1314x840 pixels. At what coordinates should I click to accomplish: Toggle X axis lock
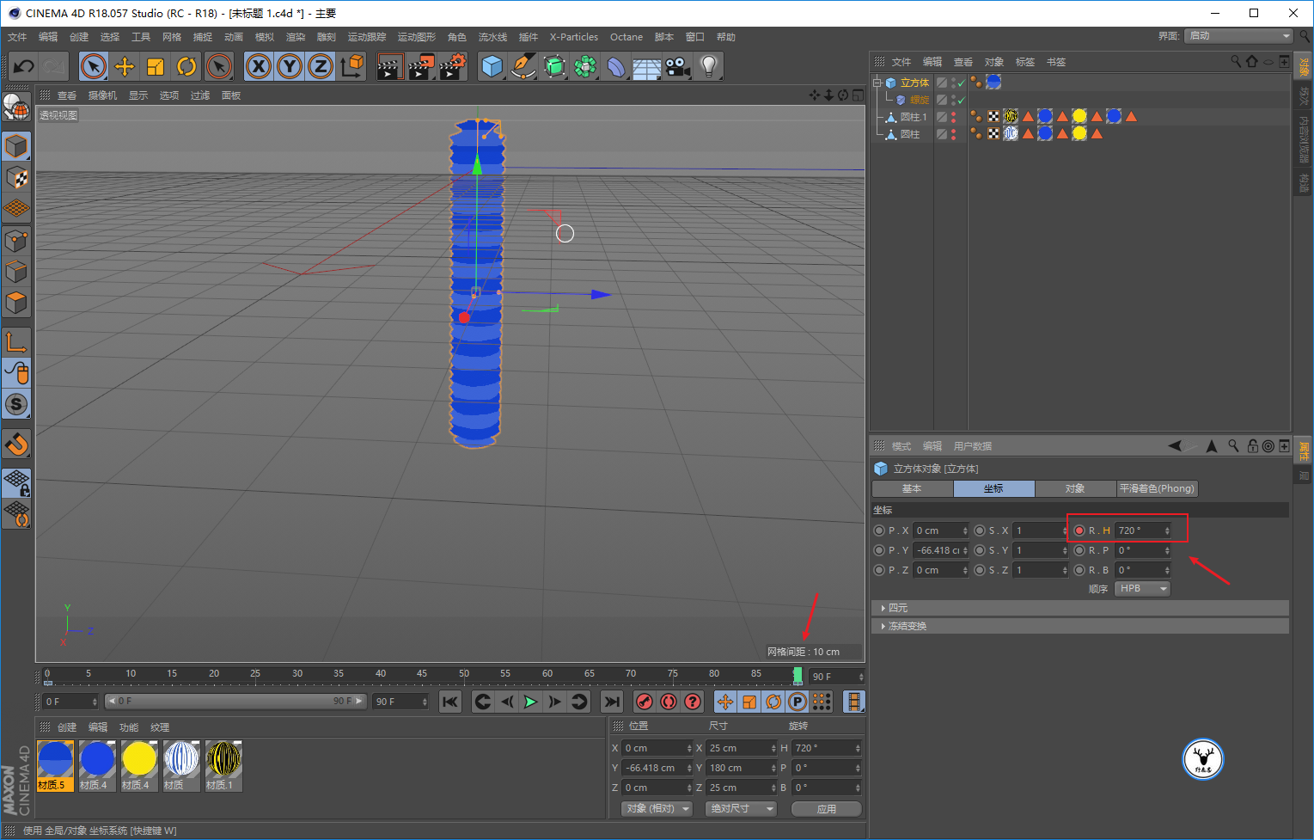click(x=259, y=66)
